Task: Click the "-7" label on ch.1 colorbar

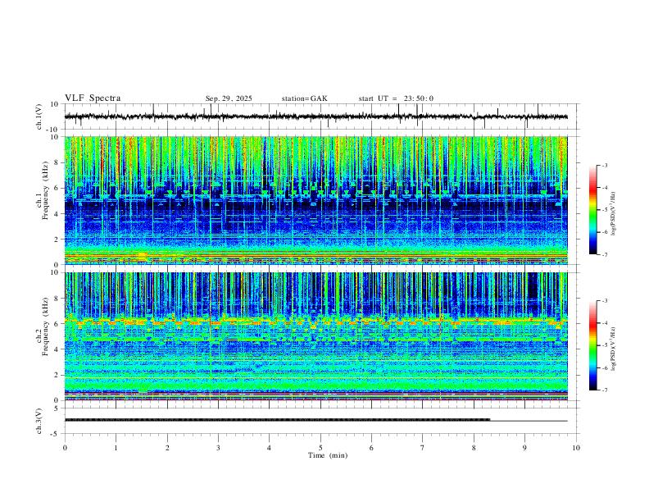Action: (x=605, y=254)
